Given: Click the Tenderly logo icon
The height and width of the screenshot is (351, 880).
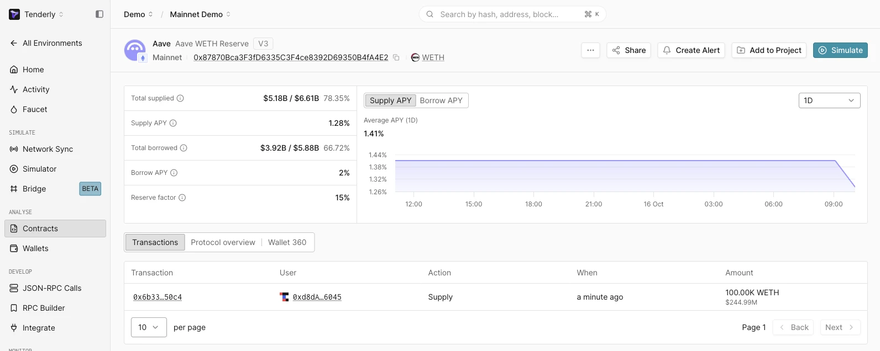Looking at the screenshot, I should click(14, 14).
